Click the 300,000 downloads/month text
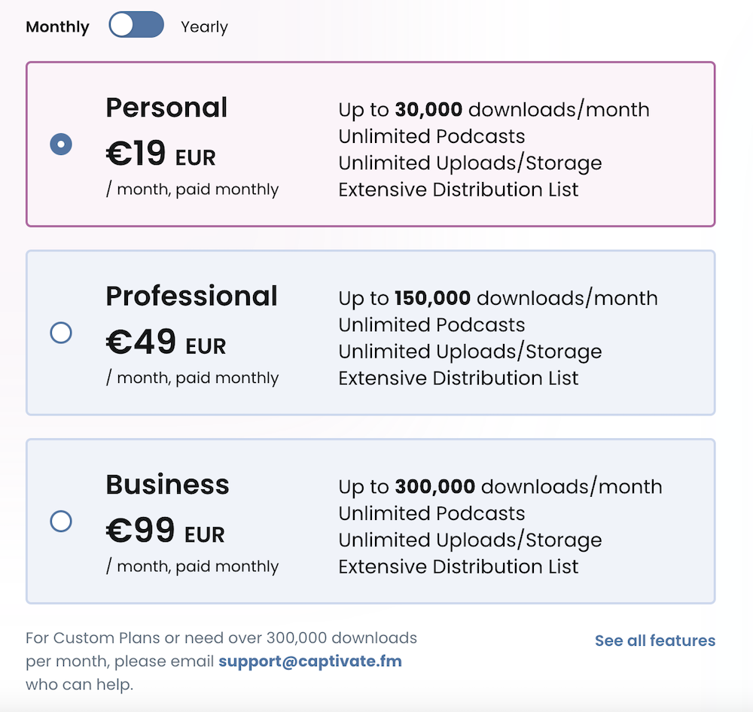The width and height of the screenshot is (753, 712). click(500, 487)
